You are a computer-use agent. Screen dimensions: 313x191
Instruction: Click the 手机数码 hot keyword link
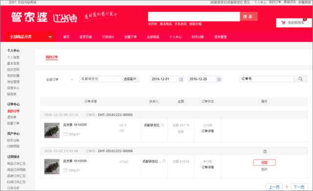pos(180,24)
